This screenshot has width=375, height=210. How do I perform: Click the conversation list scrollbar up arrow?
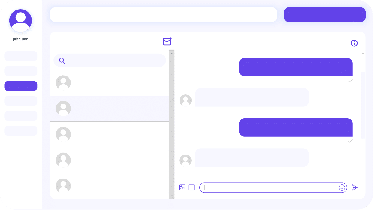tap(172, 53)
